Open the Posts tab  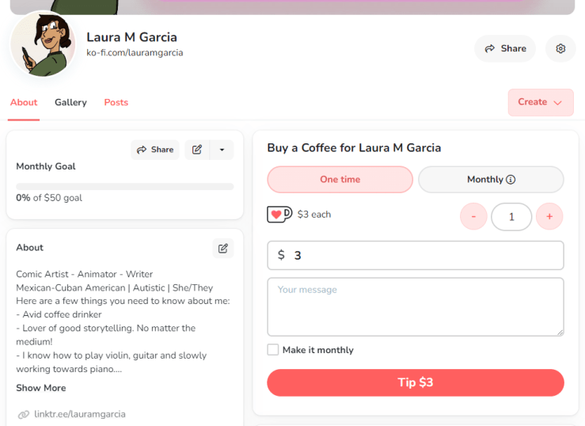(116, 102)
